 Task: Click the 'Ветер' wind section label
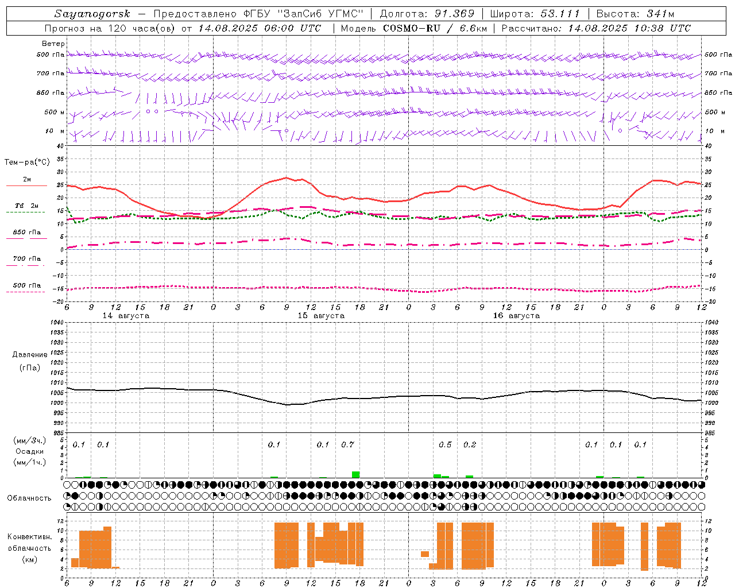click(53, 44)
